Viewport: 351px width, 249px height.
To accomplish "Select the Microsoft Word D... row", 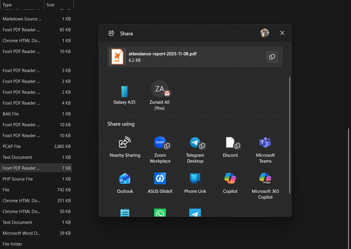I will coord(36,233).
